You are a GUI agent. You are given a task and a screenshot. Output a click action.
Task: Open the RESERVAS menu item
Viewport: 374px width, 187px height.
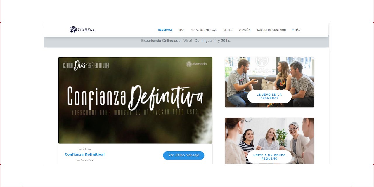165,30
